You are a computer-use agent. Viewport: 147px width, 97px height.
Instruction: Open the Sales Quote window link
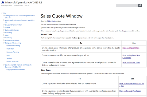51,21
